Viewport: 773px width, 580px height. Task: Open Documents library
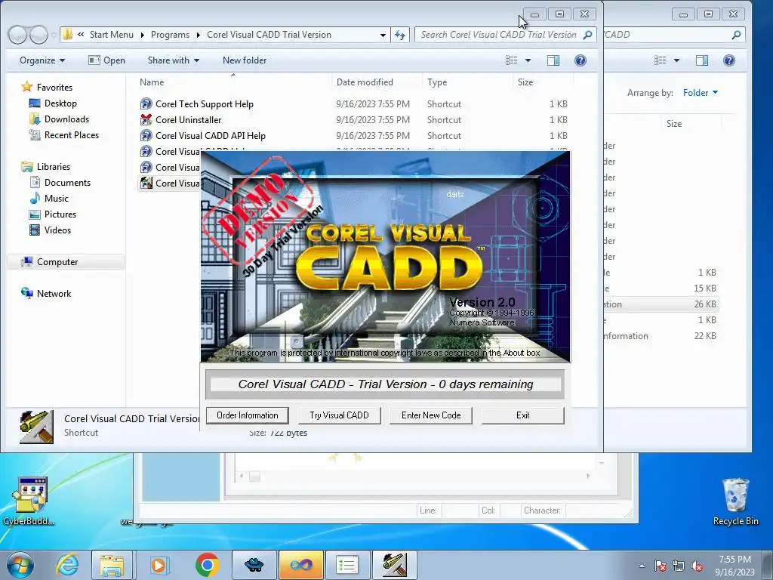click(67, 183)
